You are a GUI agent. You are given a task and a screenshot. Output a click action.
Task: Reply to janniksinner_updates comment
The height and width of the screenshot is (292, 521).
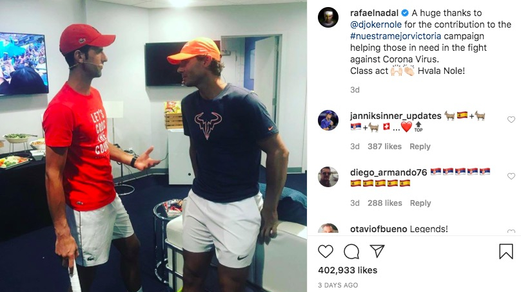420,147
